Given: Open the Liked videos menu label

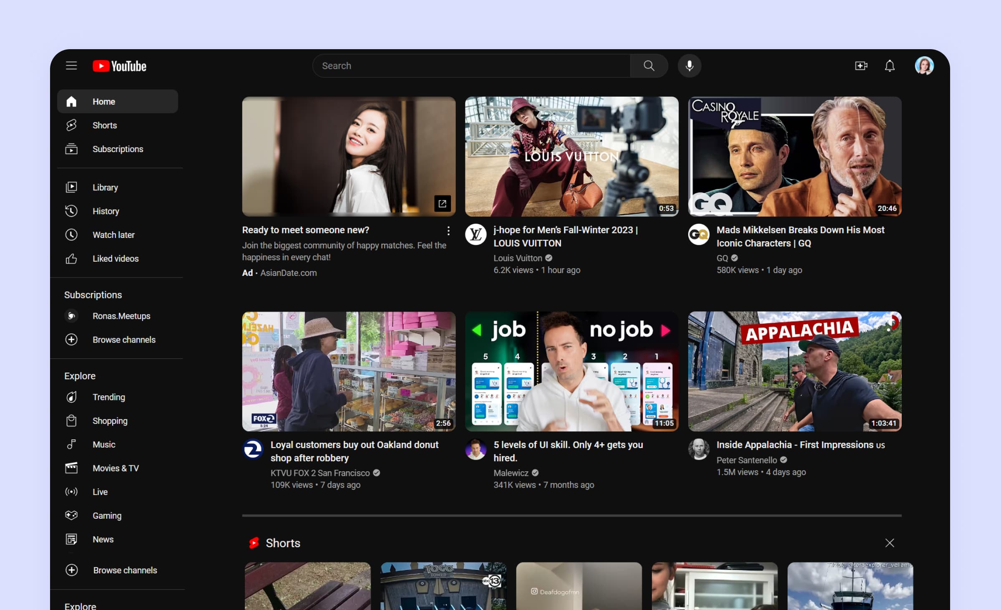Looking at the screenshot, I should click(x=116, y=258).
